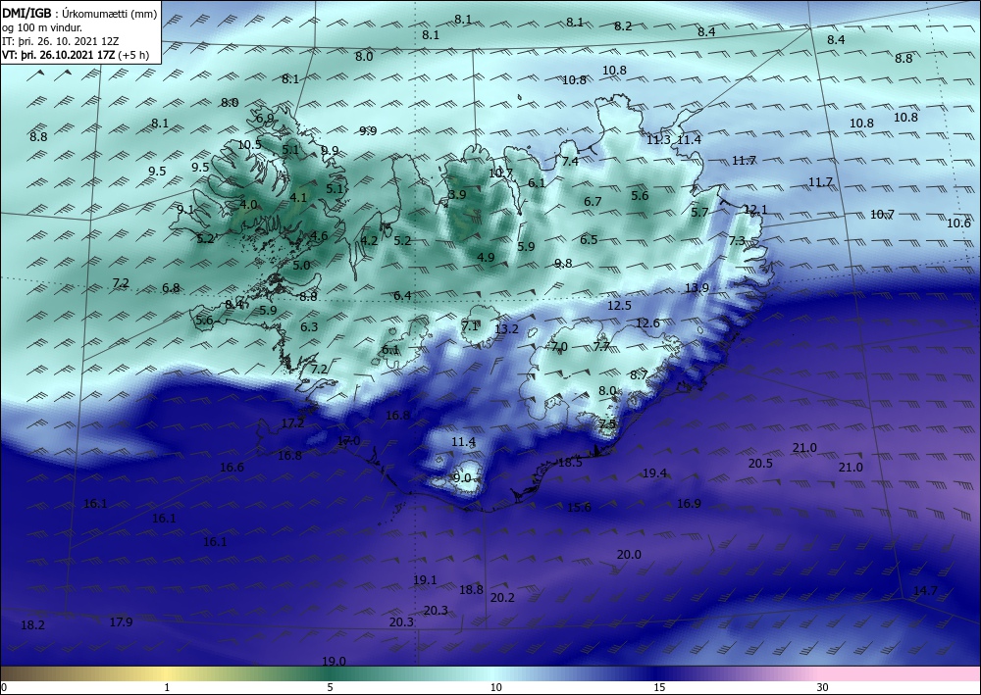Image resolution: width=981 pixels, height=695 pixels.
Task: Click the map value 7.3
Action: tap(737, 240)
